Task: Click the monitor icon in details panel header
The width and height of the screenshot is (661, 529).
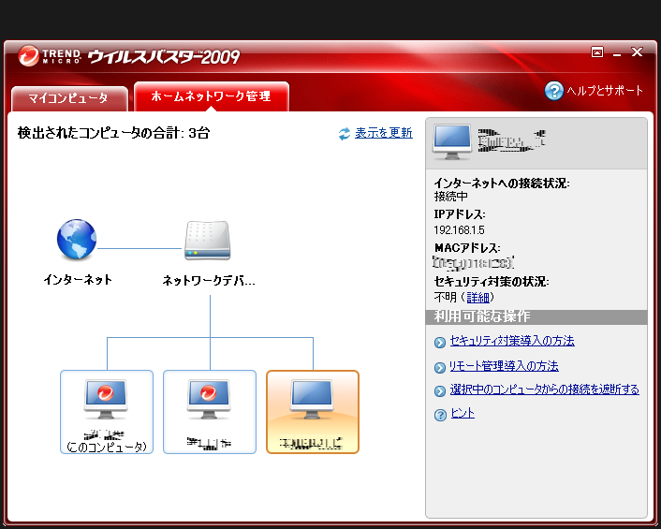Action: [452, 142]
